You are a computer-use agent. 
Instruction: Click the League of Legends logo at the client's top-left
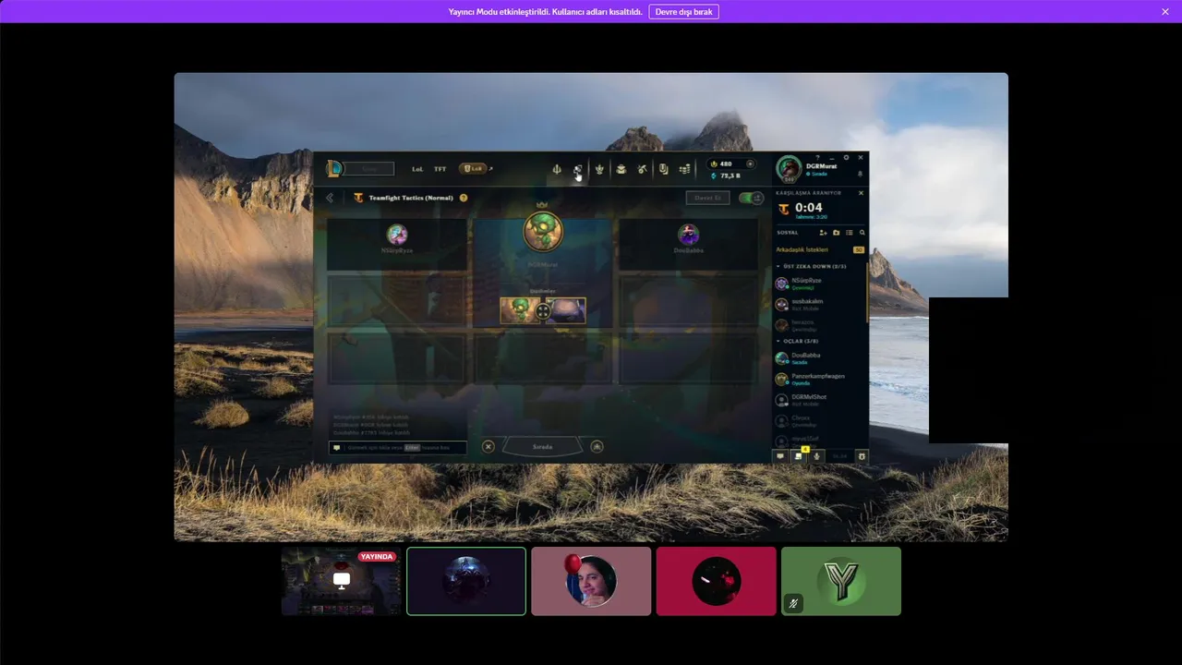pos(334,168)
